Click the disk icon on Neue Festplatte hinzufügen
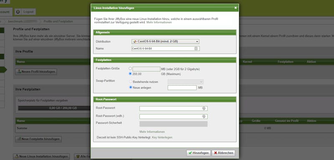This screenshot has width=334, height=160. tap(19, 139)
